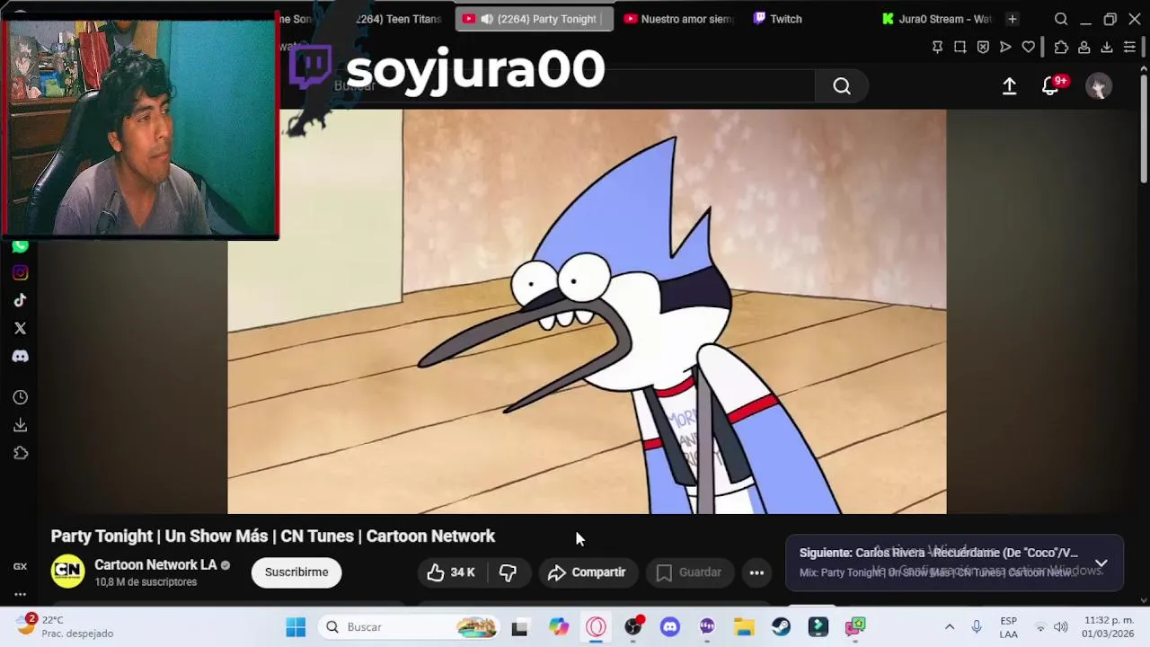Open GX corner icon in sidebar
The width and height of the screenshot is (1150, 647).
pyautogui.click(x=20, y=566)
